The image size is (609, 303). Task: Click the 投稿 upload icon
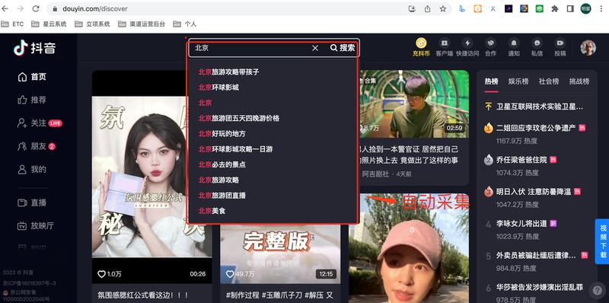[560, 47]
